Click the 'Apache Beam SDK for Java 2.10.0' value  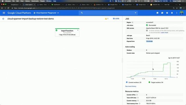click(x=157, y=28)
